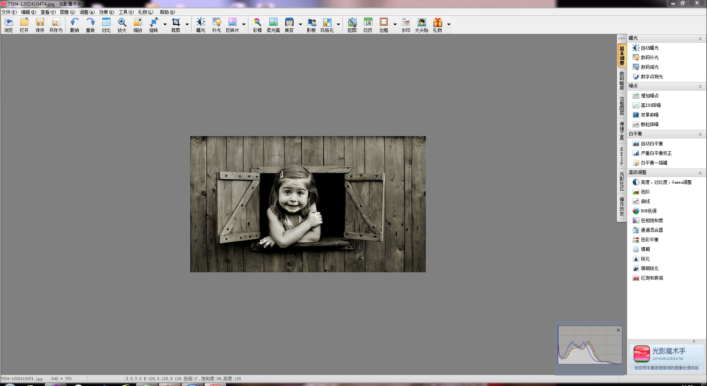Click the 美容 (Beautify) icon
The image size is (707, 386).
click(289, 25)
